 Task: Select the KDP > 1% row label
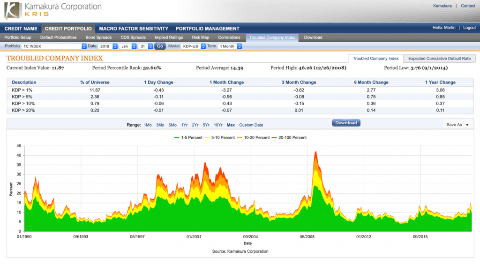[22, 90]
